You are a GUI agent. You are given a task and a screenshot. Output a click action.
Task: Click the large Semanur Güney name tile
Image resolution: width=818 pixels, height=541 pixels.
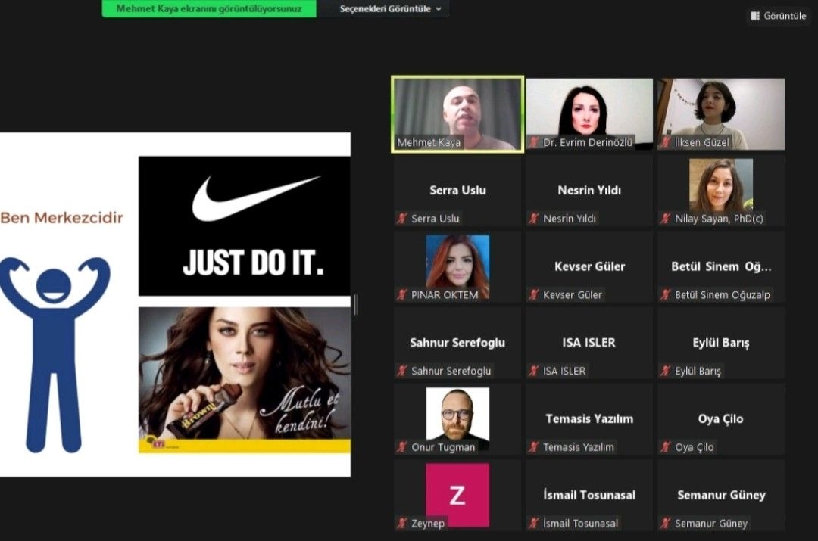coord(721,495)
